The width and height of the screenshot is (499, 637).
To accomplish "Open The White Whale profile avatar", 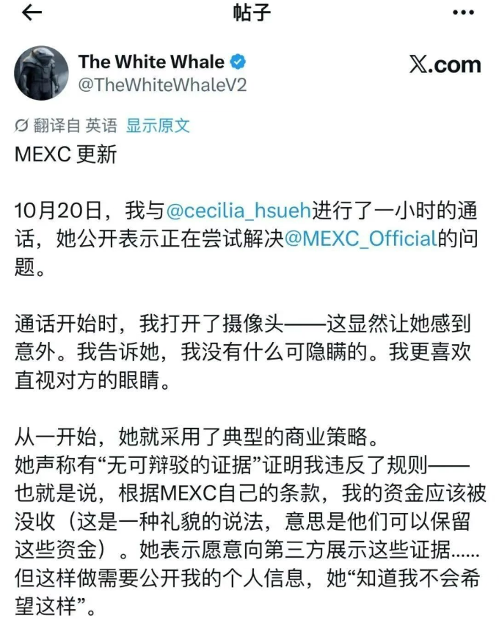I will (x=41, y=73).
